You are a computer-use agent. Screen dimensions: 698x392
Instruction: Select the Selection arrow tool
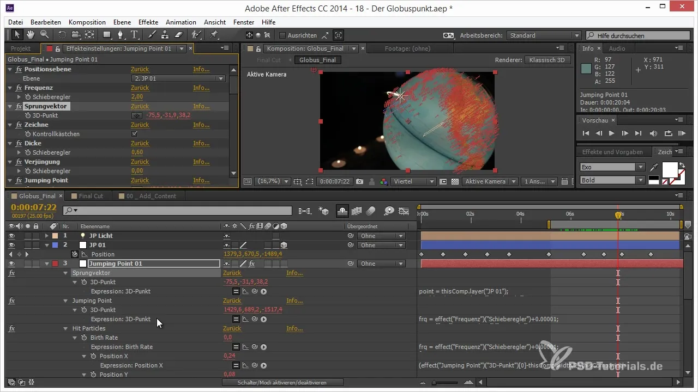pos(17,35)
